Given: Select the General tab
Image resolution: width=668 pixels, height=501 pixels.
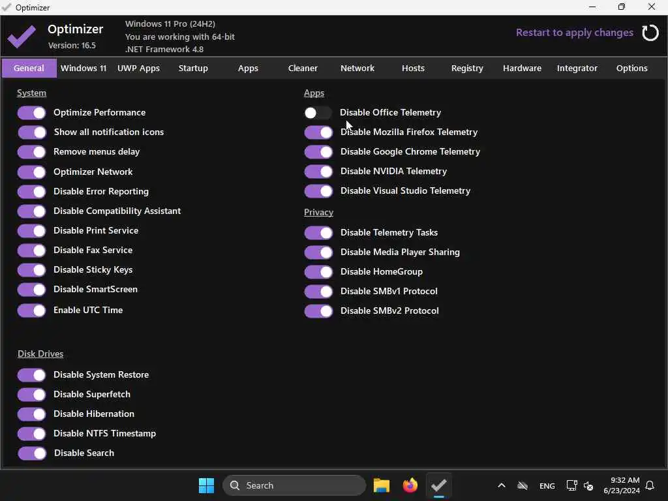Looking at the screenshot, I should point(29,68).
